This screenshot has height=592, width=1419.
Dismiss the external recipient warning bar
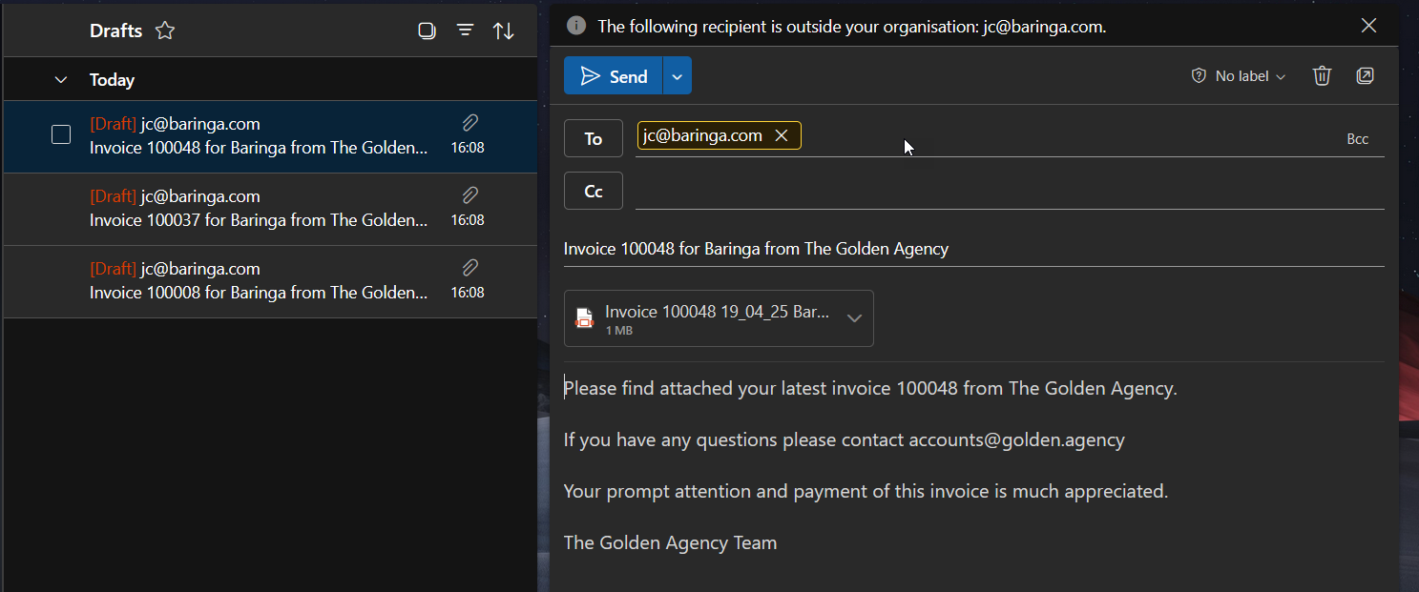1368,26
